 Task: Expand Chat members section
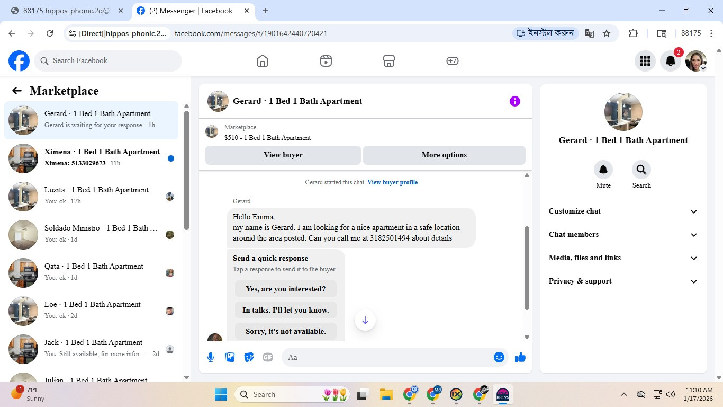(x=623, y=235)
